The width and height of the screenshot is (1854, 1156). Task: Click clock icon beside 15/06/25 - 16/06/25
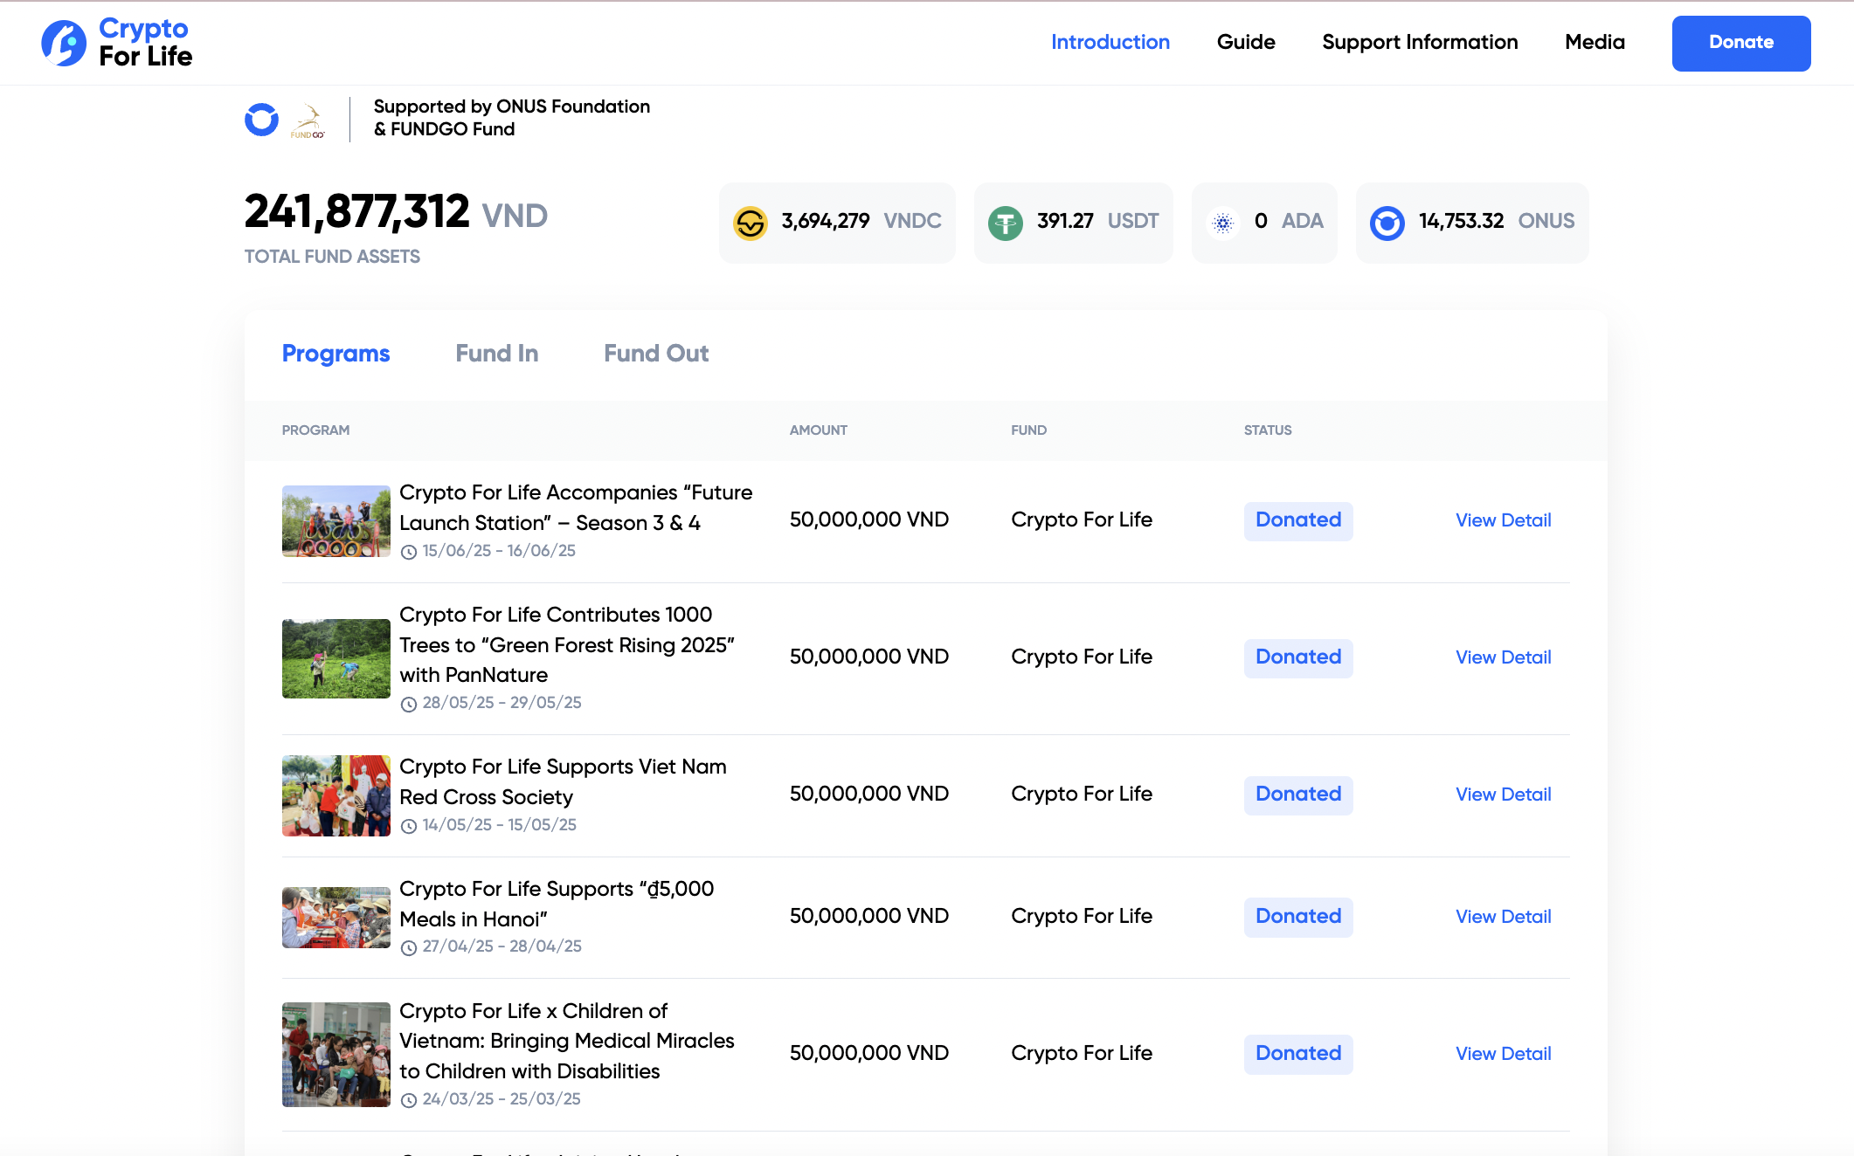[408, 552]
